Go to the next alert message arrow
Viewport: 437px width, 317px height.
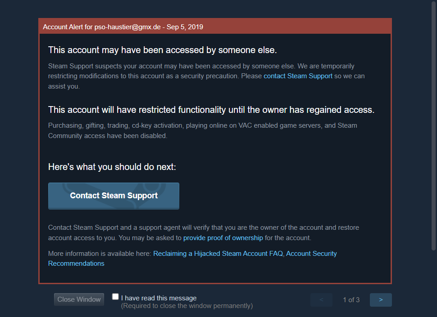[381, 300]
